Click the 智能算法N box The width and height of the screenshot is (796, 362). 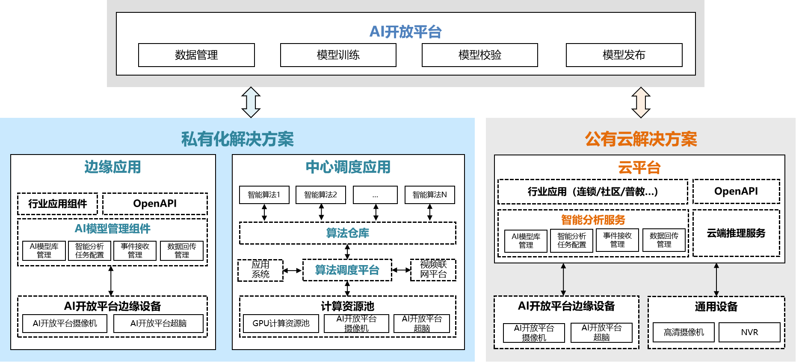point(429,195)
